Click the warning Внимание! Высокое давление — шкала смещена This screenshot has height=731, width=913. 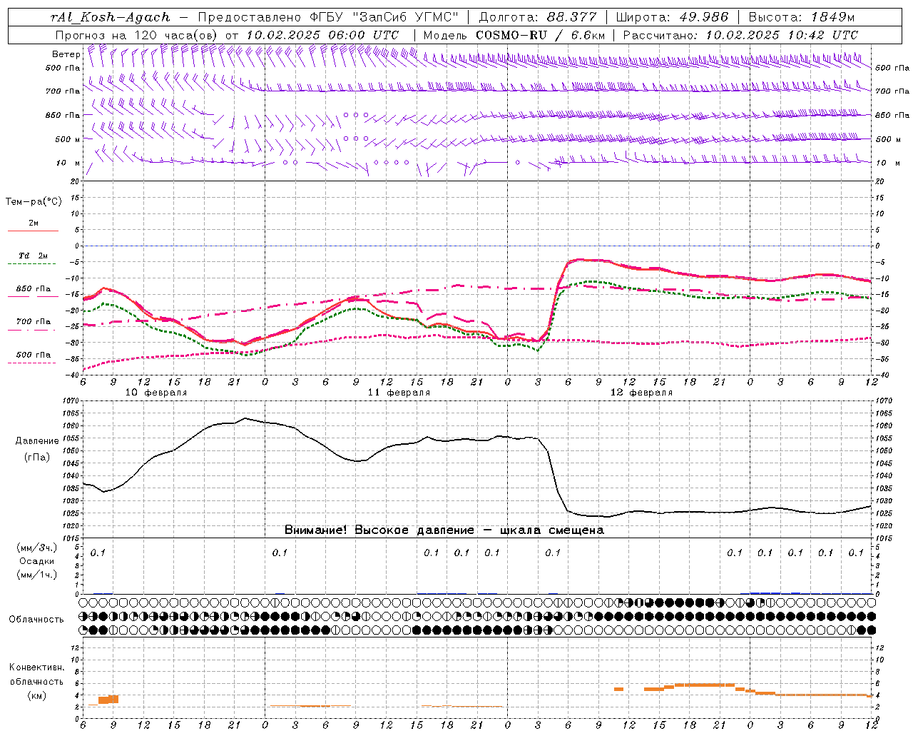pyautogui.click(x=444, y=530)
